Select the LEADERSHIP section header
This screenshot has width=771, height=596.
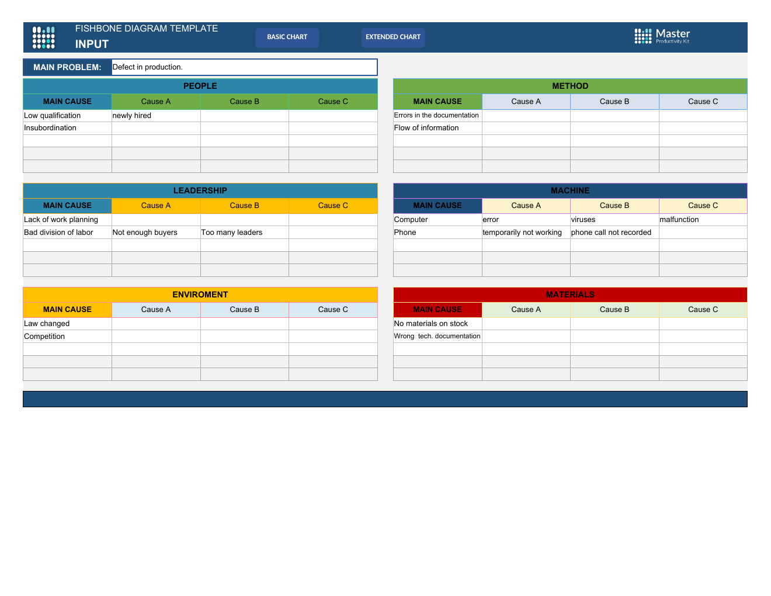click(x=200, y=190)
